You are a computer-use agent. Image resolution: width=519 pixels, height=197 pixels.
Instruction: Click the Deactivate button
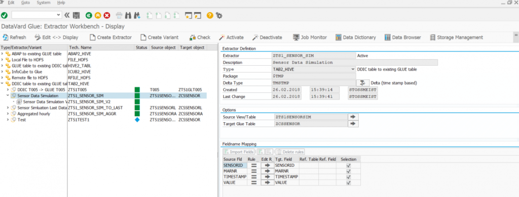pyautogui.click(x=267, y=37)
